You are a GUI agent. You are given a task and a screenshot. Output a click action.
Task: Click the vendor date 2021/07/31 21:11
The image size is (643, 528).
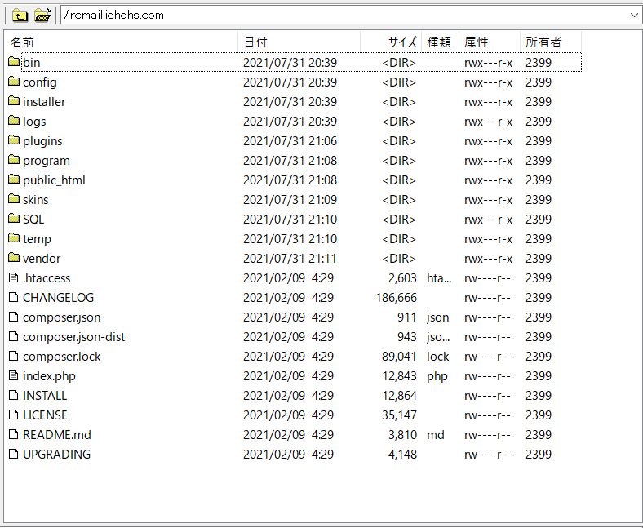coord(290,259)
